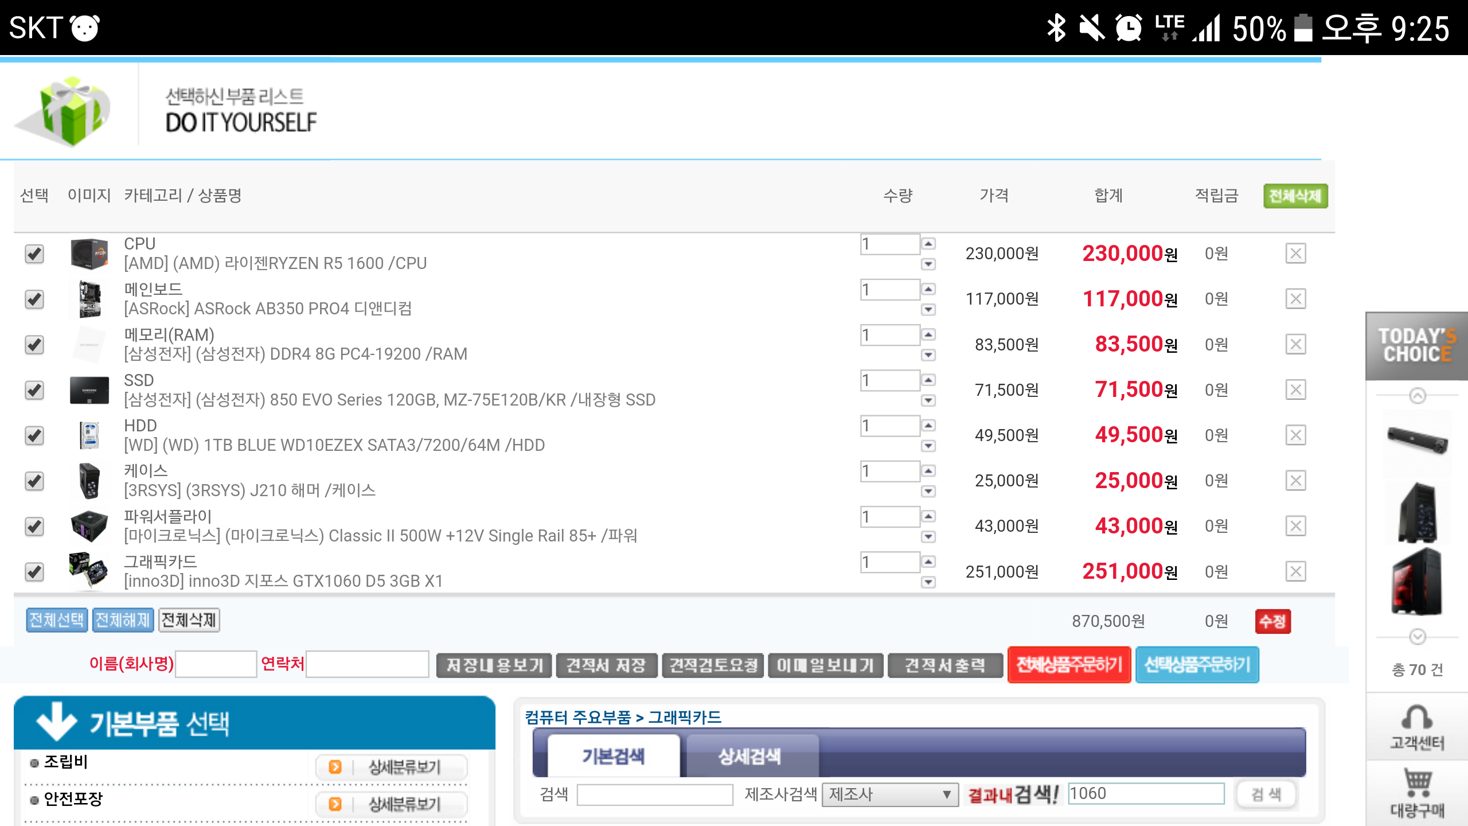This screenshot has height=826, width=1468.
Task: Increase 메인보드 quantity with up arrow
Action: 928,289
